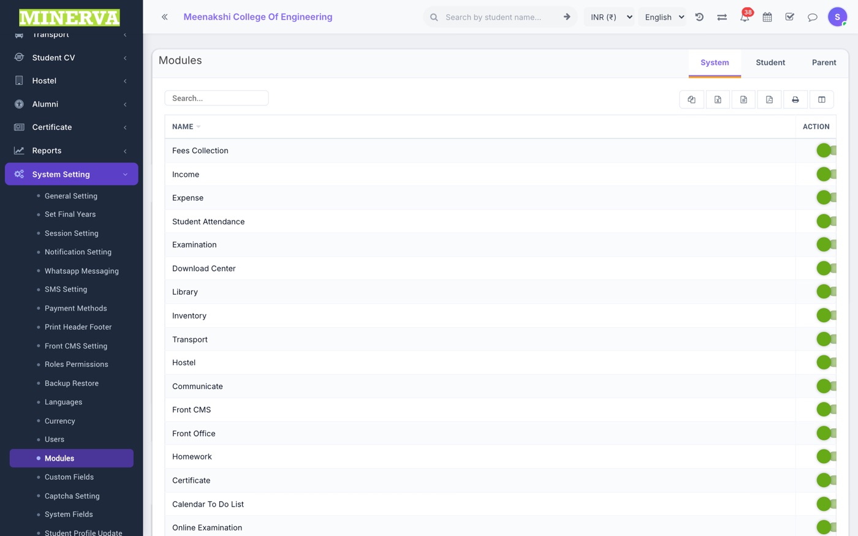Image resolution: width=858 pixels, height=536 pixels.
Task: Toggle Homework module switch
Action: coord(826,456)
